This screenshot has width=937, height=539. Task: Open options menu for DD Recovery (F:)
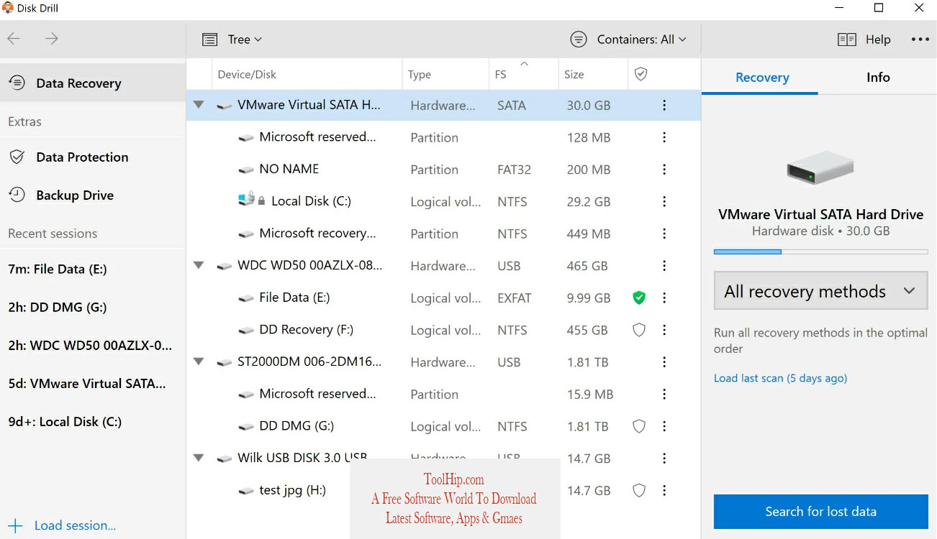664,330
